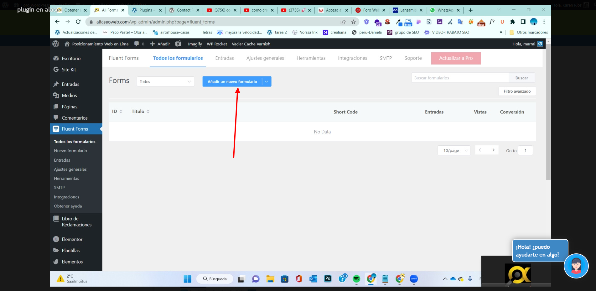The width and height of the screenshot is (596, 291).
Task: Click the Windows Start button
Action: coord(187,279)
